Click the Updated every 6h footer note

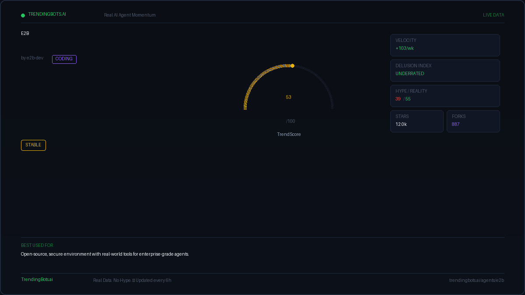[x=154, y=281]
